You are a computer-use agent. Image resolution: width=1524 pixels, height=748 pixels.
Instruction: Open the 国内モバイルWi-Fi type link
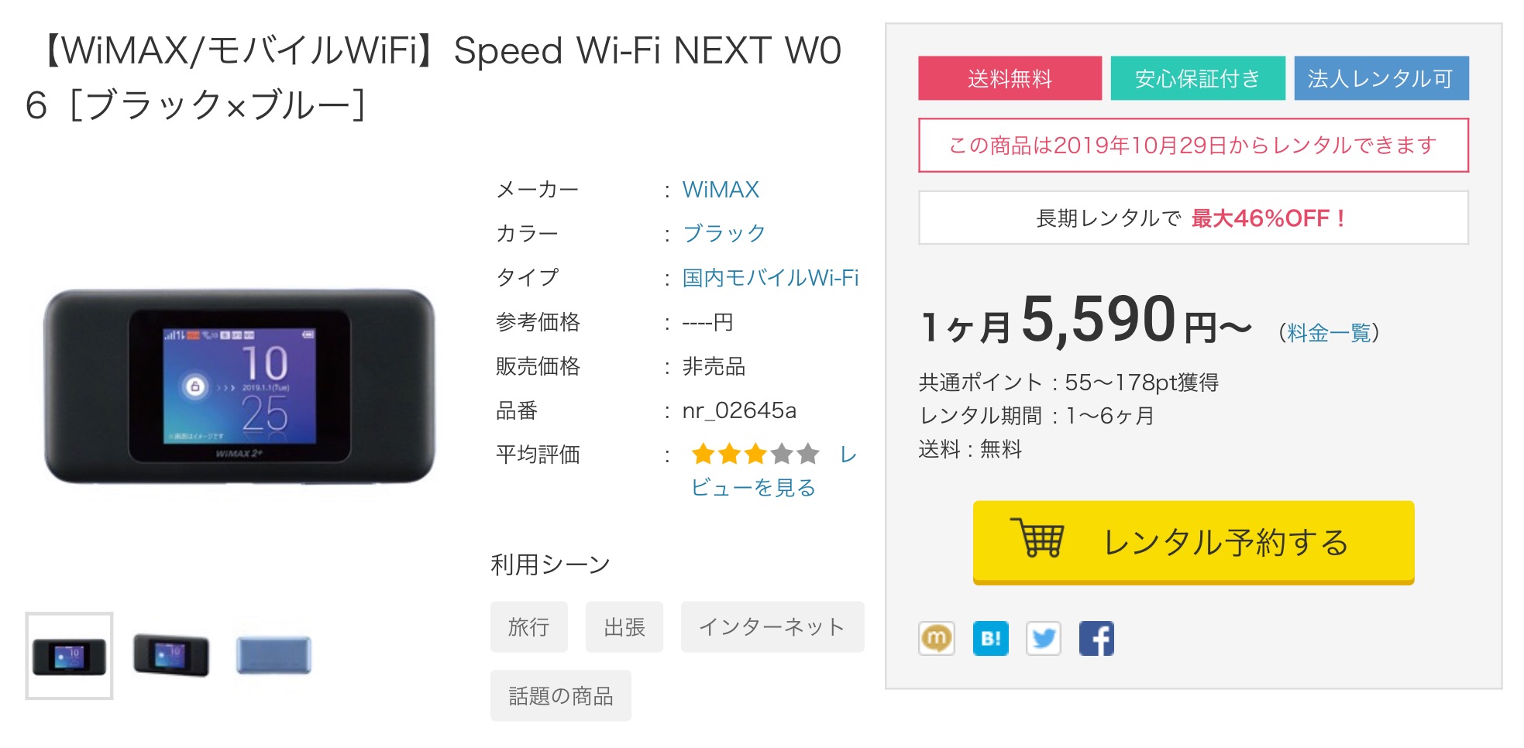(769, 278)
